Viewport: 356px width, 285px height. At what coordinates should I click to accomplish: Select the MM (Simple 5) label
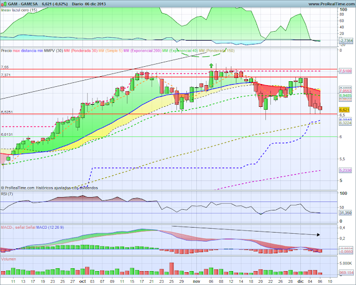click(x=111, y=51)
